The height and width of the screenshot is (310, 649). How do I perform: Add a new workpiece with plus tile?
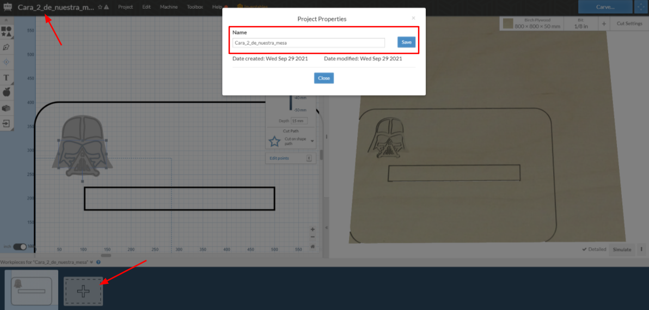pyautogui.click(x=83, y=291)
